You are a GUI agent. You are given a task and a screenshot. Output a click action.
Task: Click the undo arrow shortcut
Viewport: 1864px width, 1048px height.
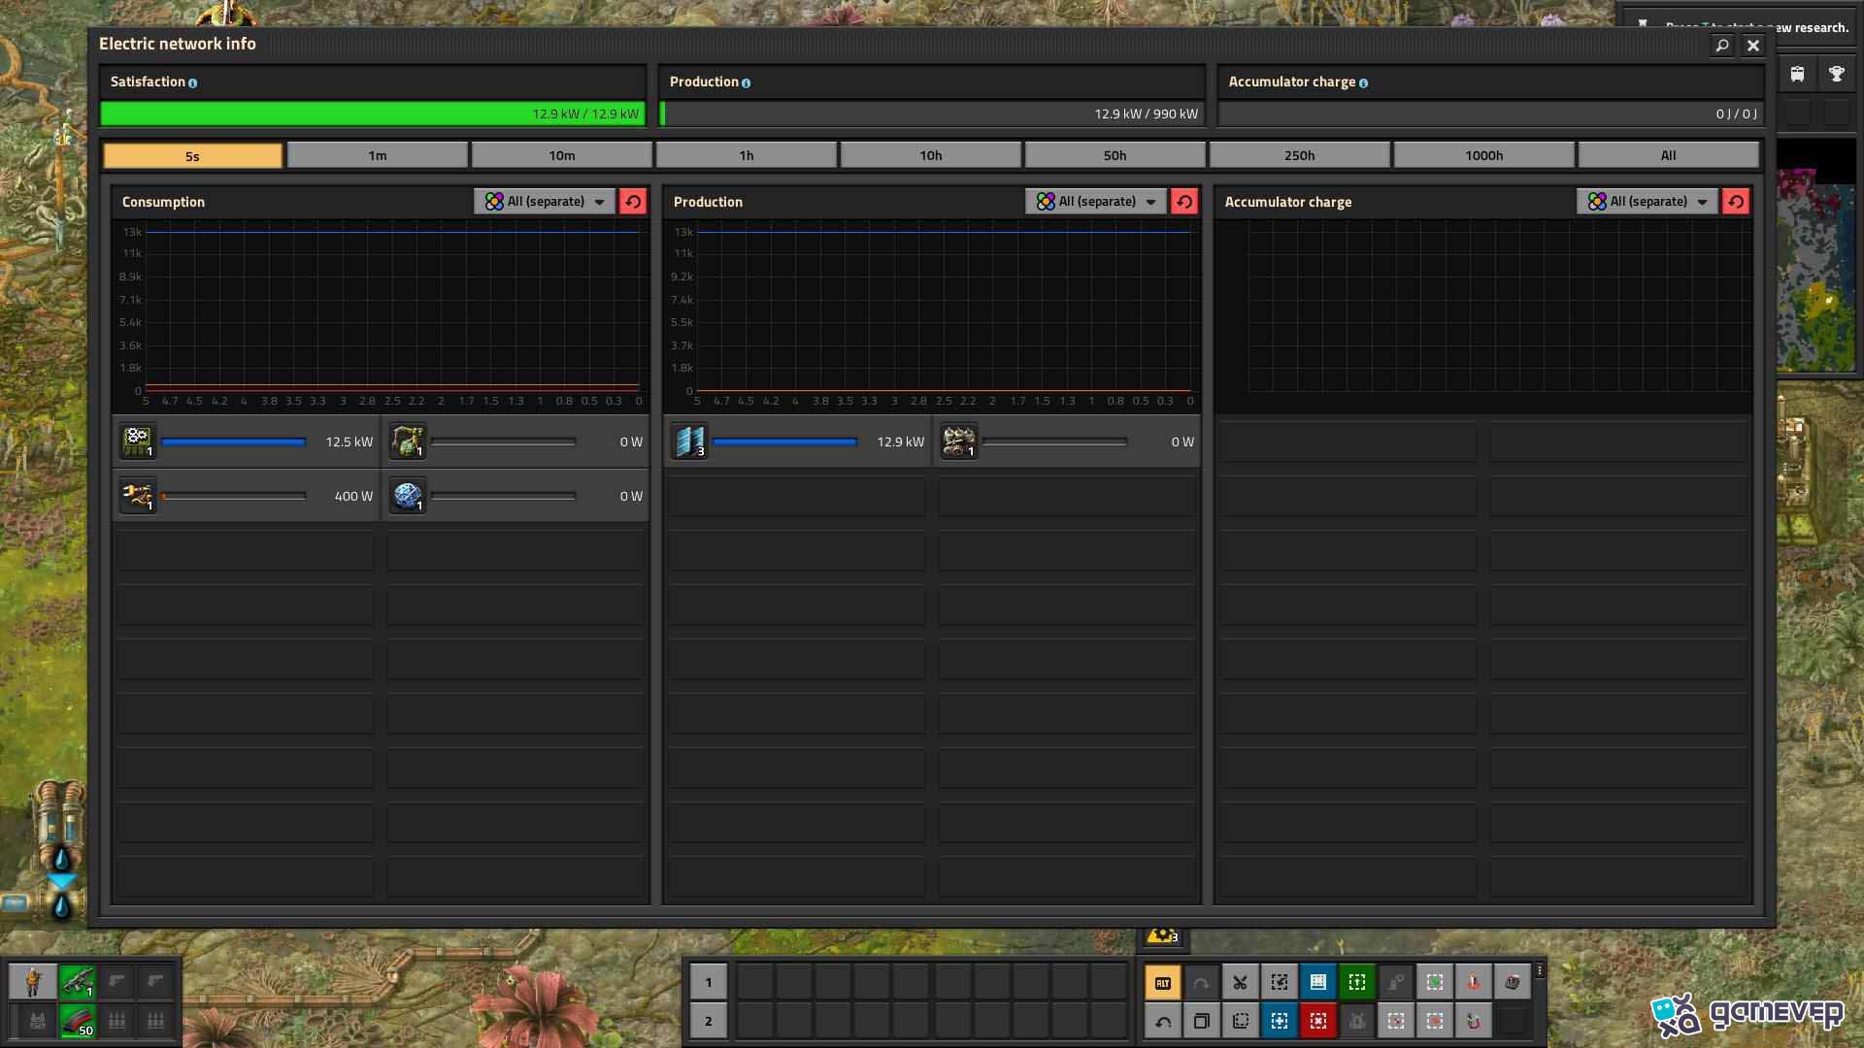pos(1162,1021)
